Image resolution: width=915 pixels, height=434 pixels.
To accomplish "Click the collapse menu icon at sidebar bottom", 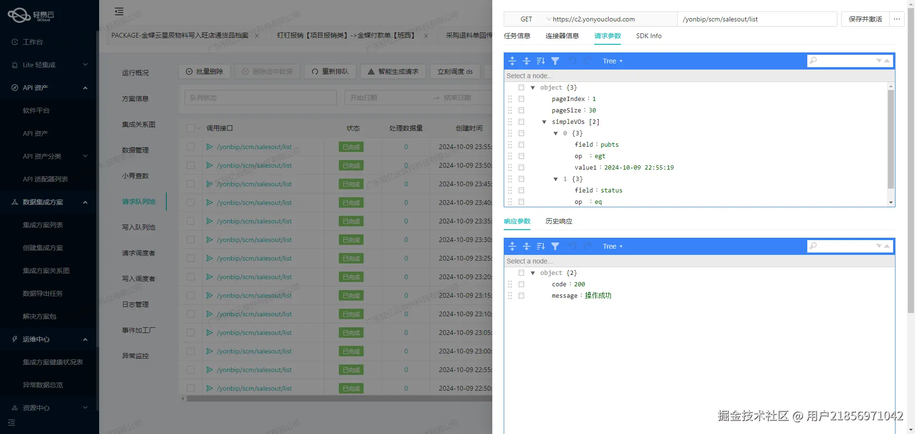I will pos(11,423).
